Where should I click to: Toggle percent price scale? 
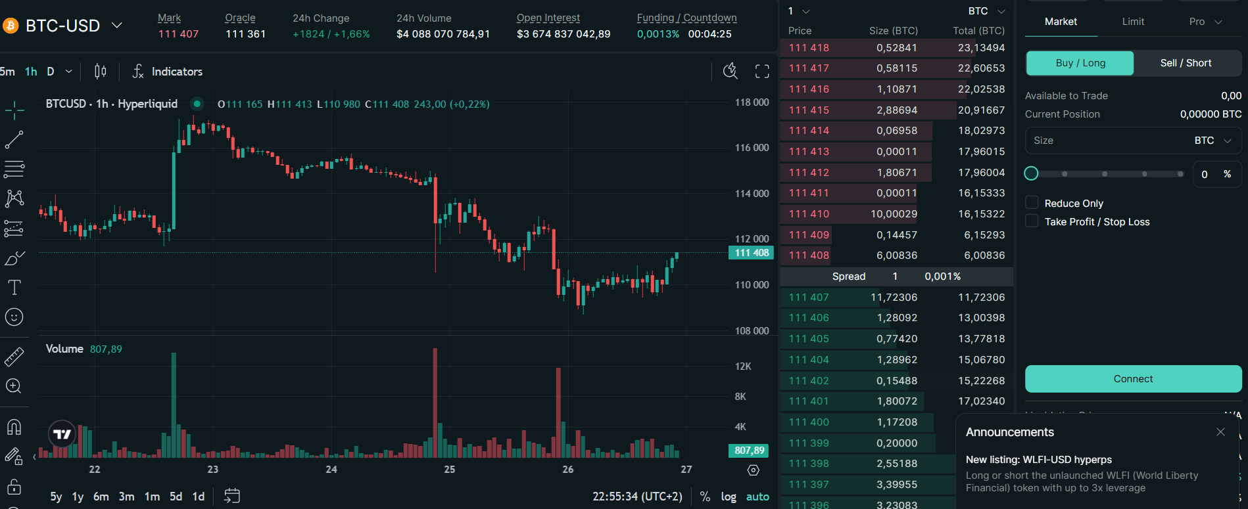pyautogui.click(x=705, y=497)
